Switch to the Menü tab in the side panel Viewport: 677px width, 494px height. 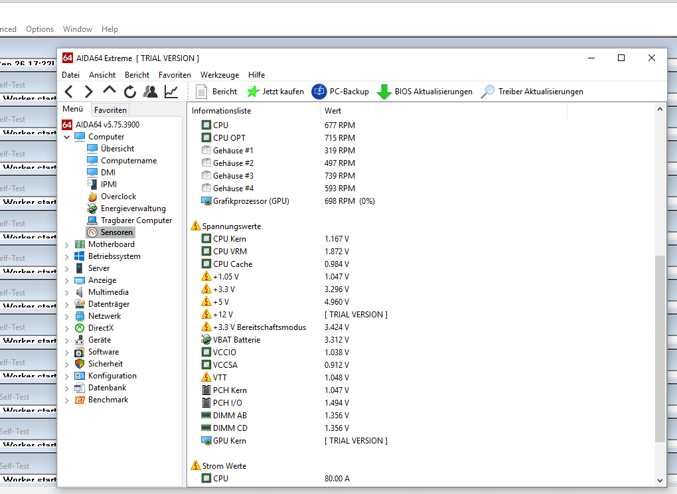pos(72,109)
